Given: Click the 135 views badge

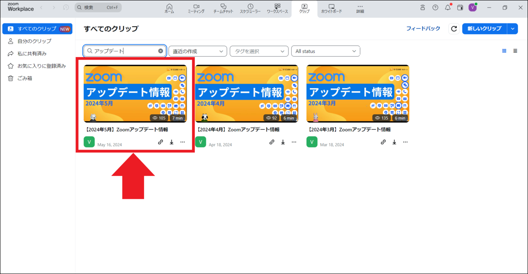Looking at the screenshot, I should (x=382, y=118).
